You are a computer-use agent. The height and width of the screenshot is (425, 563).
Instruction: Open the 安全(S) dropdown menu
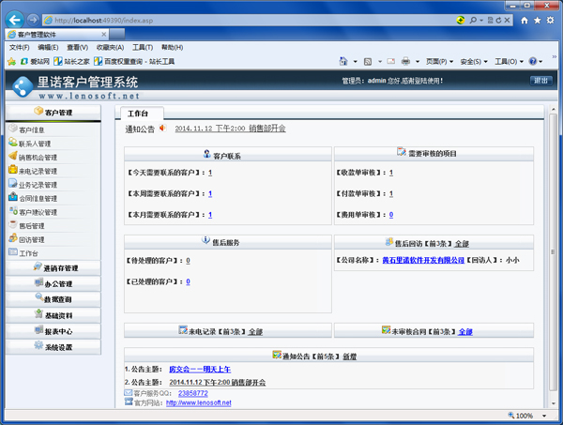click(x=474, y=61)
